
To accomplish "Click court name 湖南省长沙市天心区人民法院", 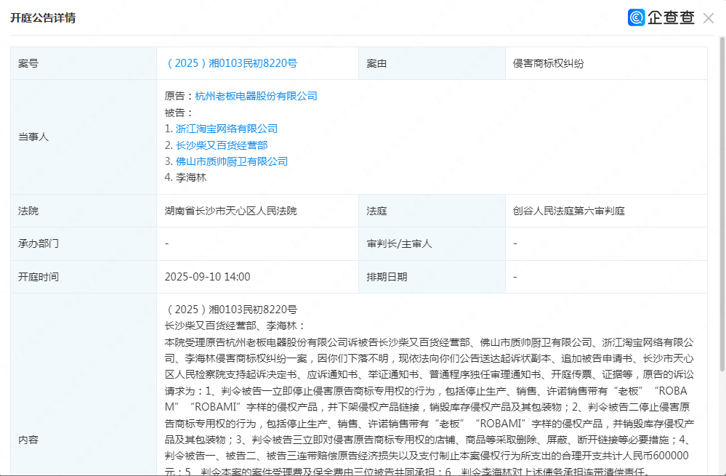I will 230,211.
